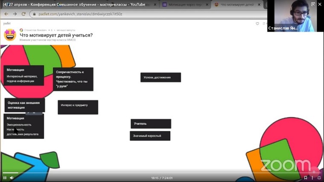Pause the video playback
The width and height of the screenshot is (324, 182).
point(5,178)
